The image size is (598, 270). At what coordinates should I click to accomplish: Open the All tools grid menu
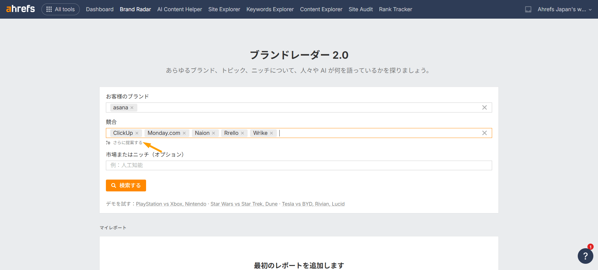(60, 9)
